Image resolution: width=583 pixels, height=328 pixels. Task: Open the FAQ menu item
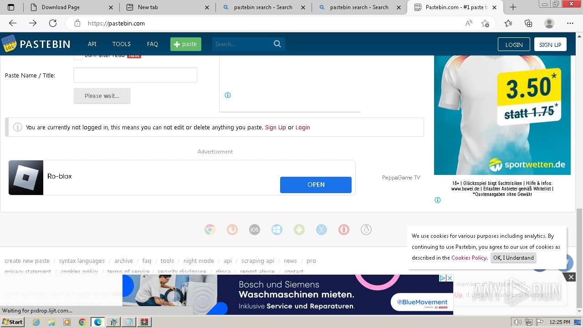tap(153, 44)
